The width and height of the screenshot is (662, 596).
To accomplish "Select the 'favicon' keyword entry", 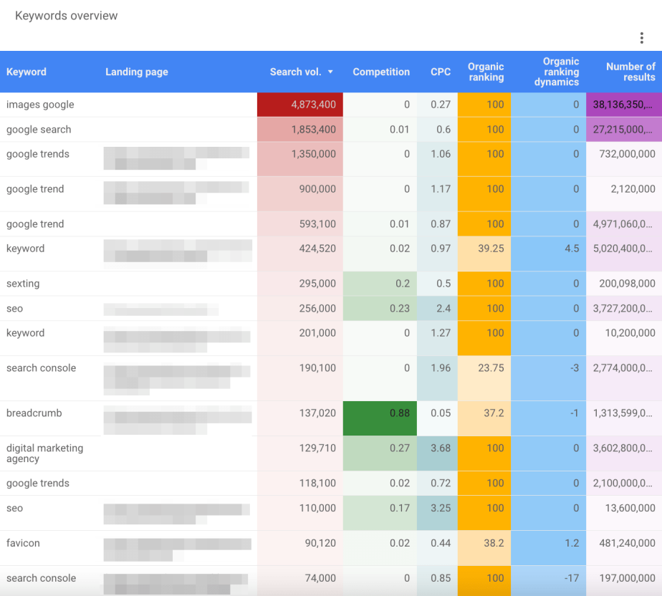I will click(x=24, y=543).
